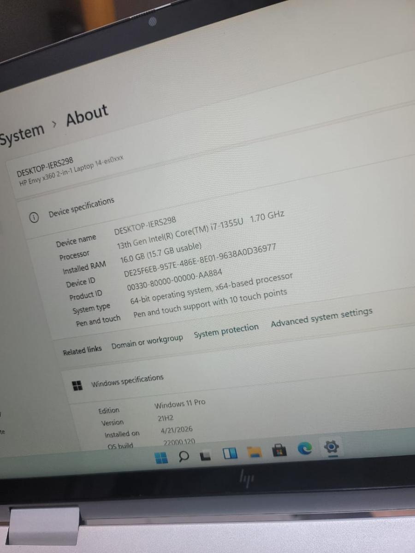415x553 pixels.
Task: Click the System type label
Action: point(91,308)
